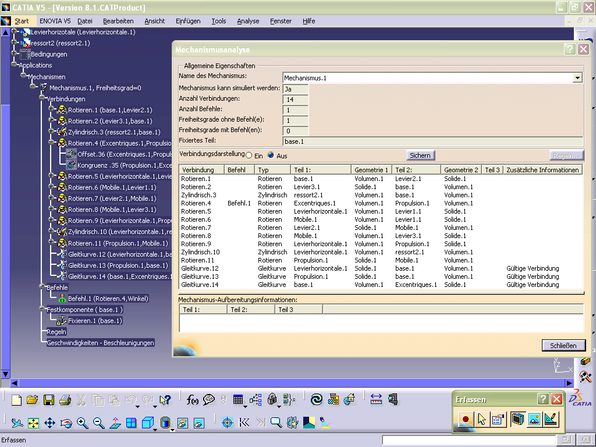The height and width of the screenshot is (447, 596).
Task: Click the measure between icon
Action: point(376,399)
